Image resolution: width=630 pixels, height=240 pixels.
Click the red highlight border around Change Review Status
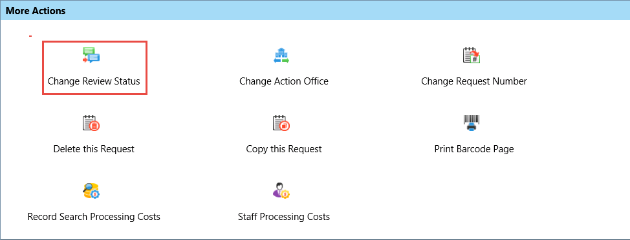(95, 42)
